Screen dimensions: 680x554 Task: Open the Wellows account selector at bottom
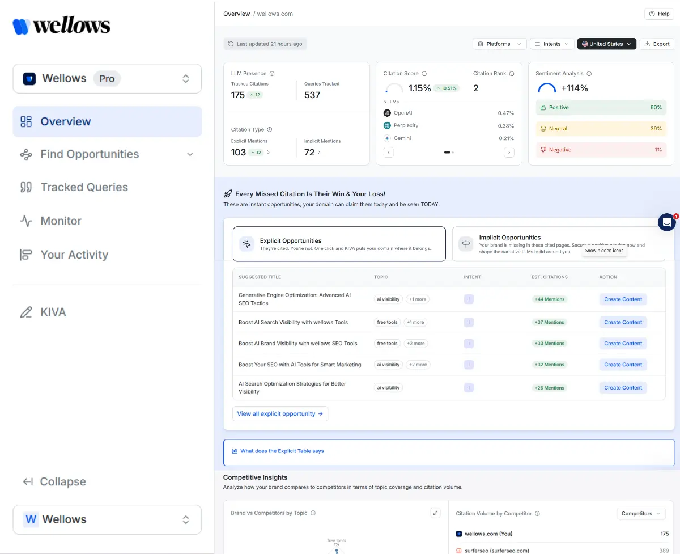point(107,519)
